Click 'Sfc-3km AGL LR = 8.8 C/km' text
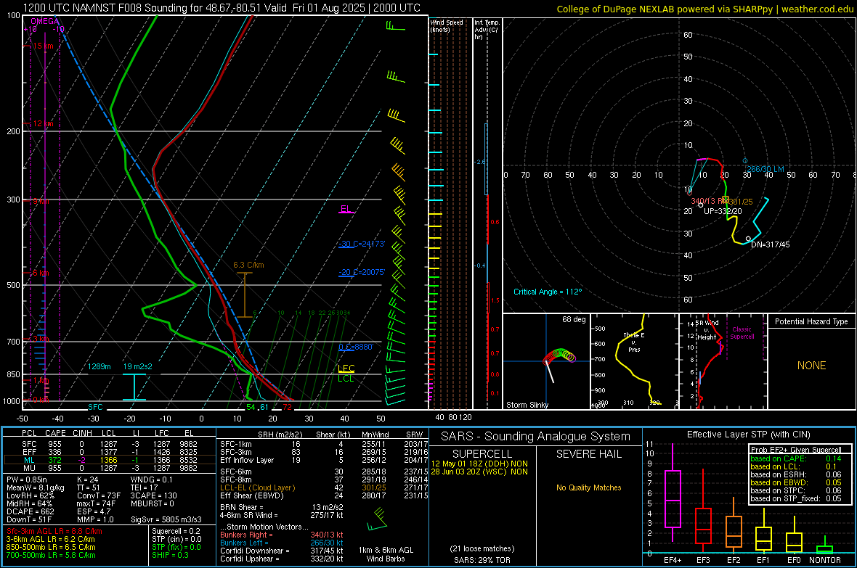Image resolution: width=857 pixels, height=568 pixels. (54, 531)
